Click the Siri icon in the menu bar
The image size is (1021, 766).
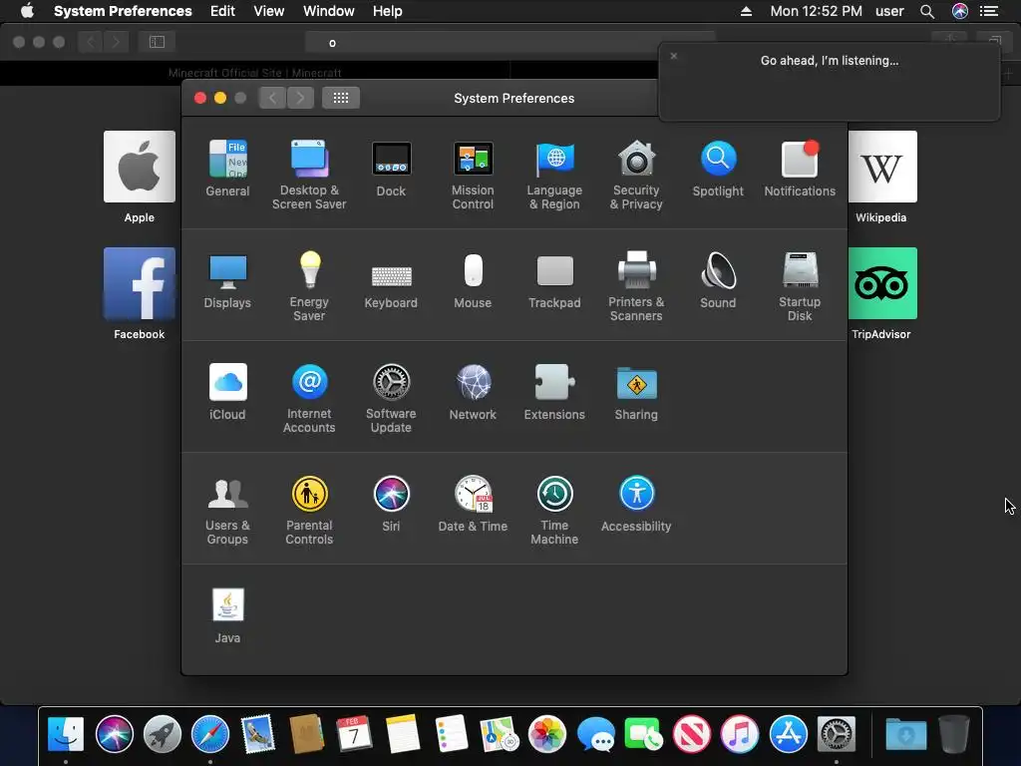pos(960,11)
